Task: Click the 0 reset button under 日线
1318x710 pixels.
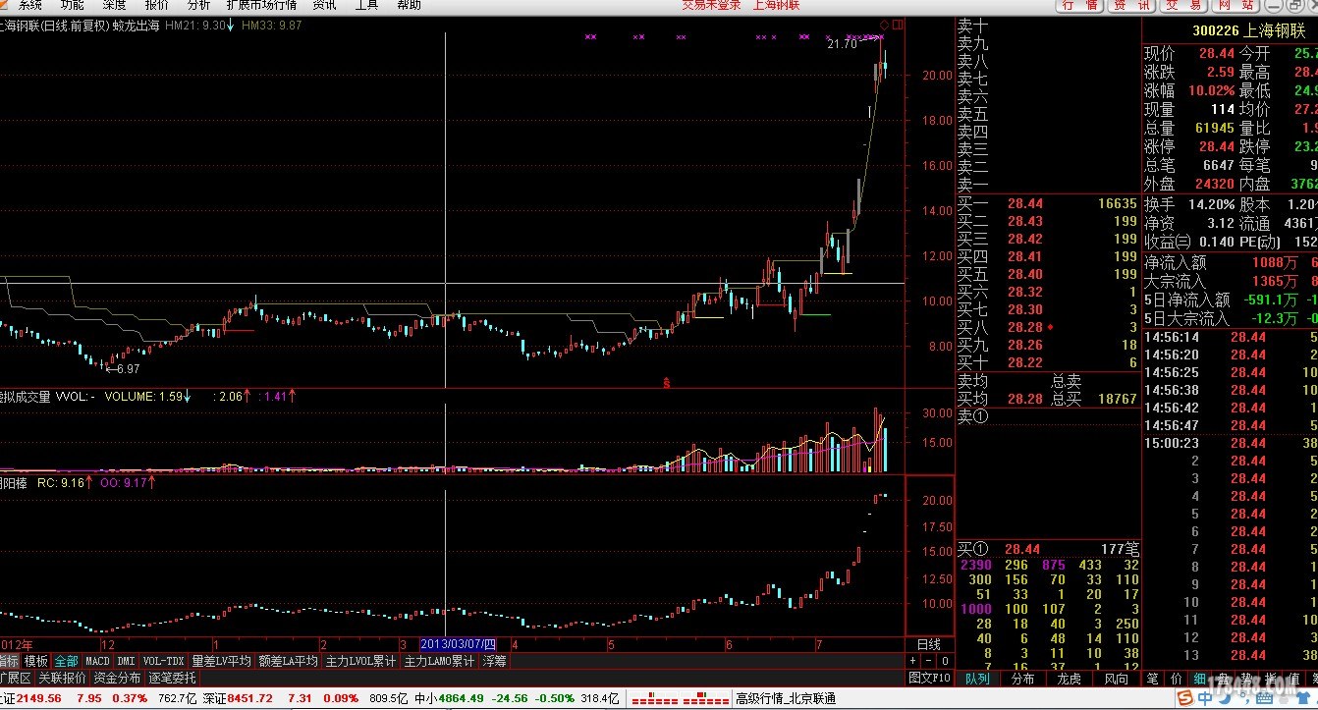Action: click(x=944, y=661)
